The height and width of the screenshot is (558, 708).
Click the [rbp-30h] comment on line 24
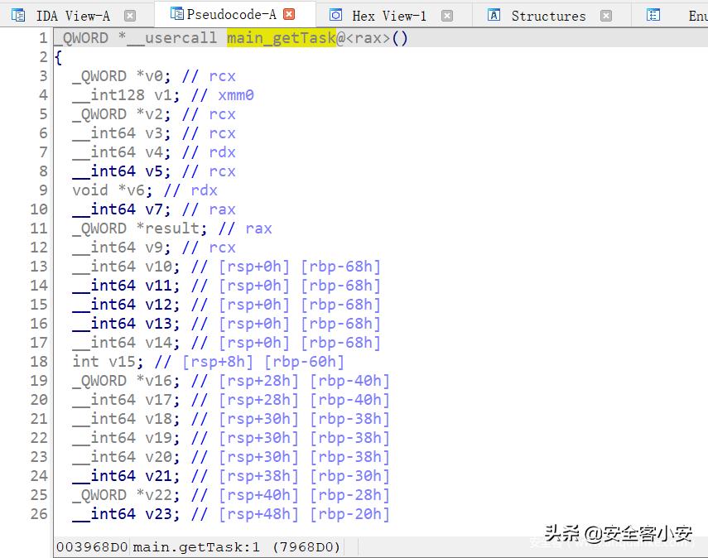pos(349,475)
